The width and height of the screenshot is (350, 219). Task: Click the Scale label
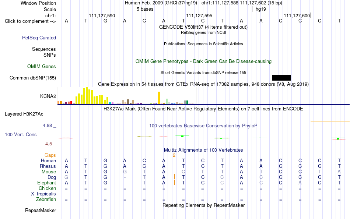(50, 9)
